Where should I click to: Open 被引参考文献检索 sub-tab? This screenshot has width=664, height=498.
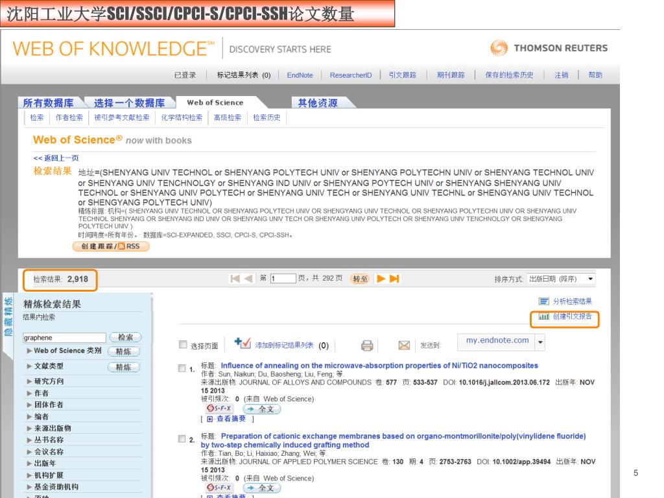pos(122,117)
